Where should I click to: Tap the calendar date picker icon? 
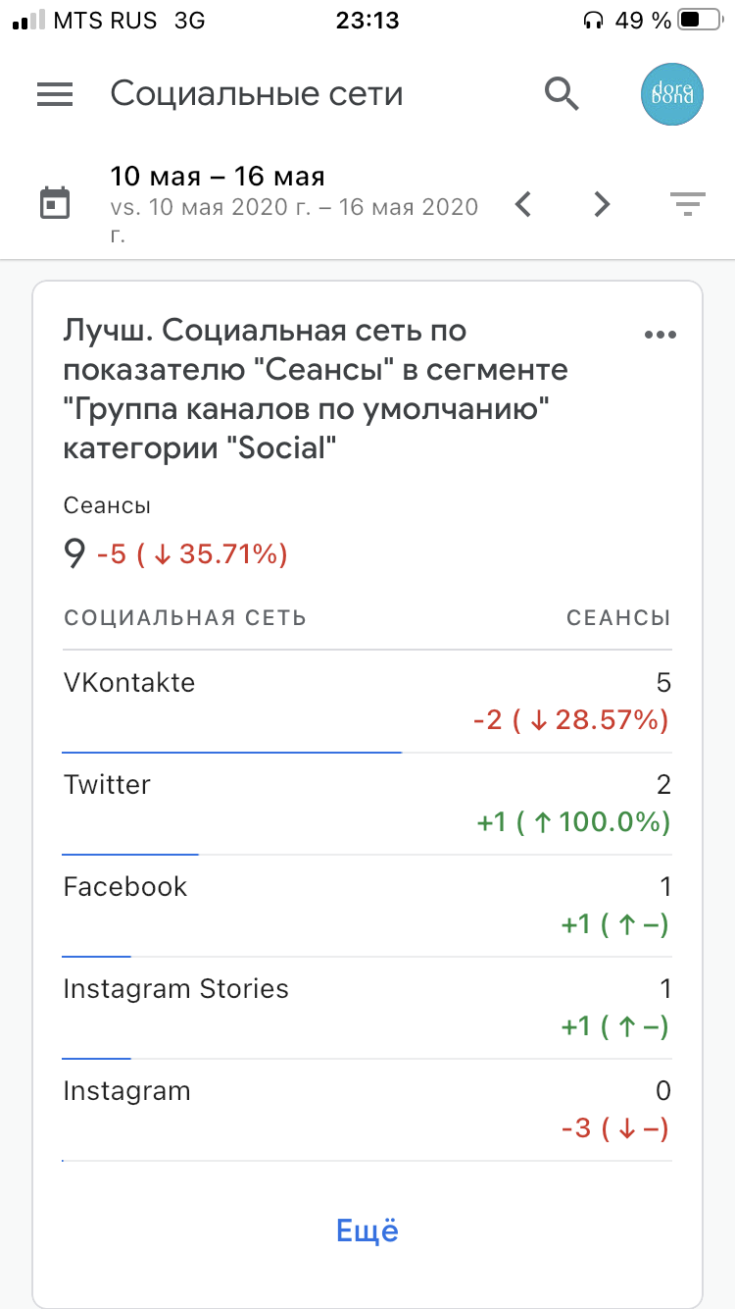(x=55, y=204)
